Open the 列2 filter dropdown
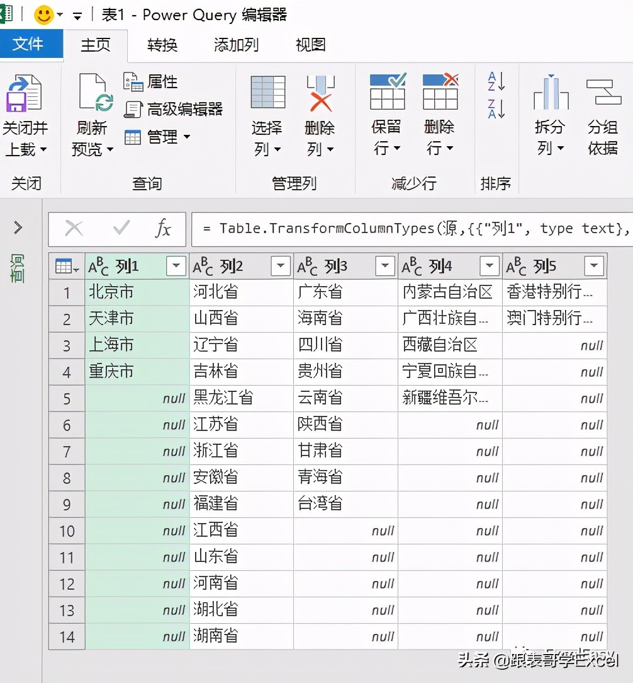Viewport: 633px width, 683px height. (281, 266)
